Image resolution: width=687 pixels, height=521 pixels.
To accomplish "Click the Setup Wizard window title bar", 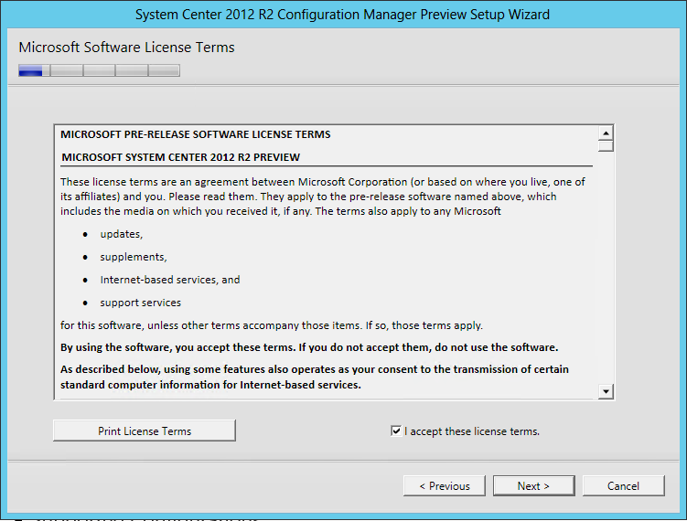I will (343, 15).
